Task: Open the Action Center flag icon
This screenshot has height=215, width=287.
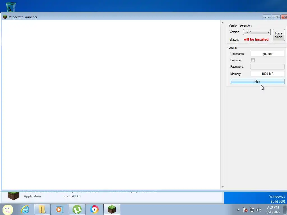Action: (x=245, y=210)
